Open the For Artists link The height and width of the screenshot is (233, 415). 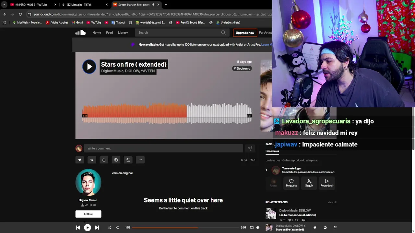click(265, 32)
